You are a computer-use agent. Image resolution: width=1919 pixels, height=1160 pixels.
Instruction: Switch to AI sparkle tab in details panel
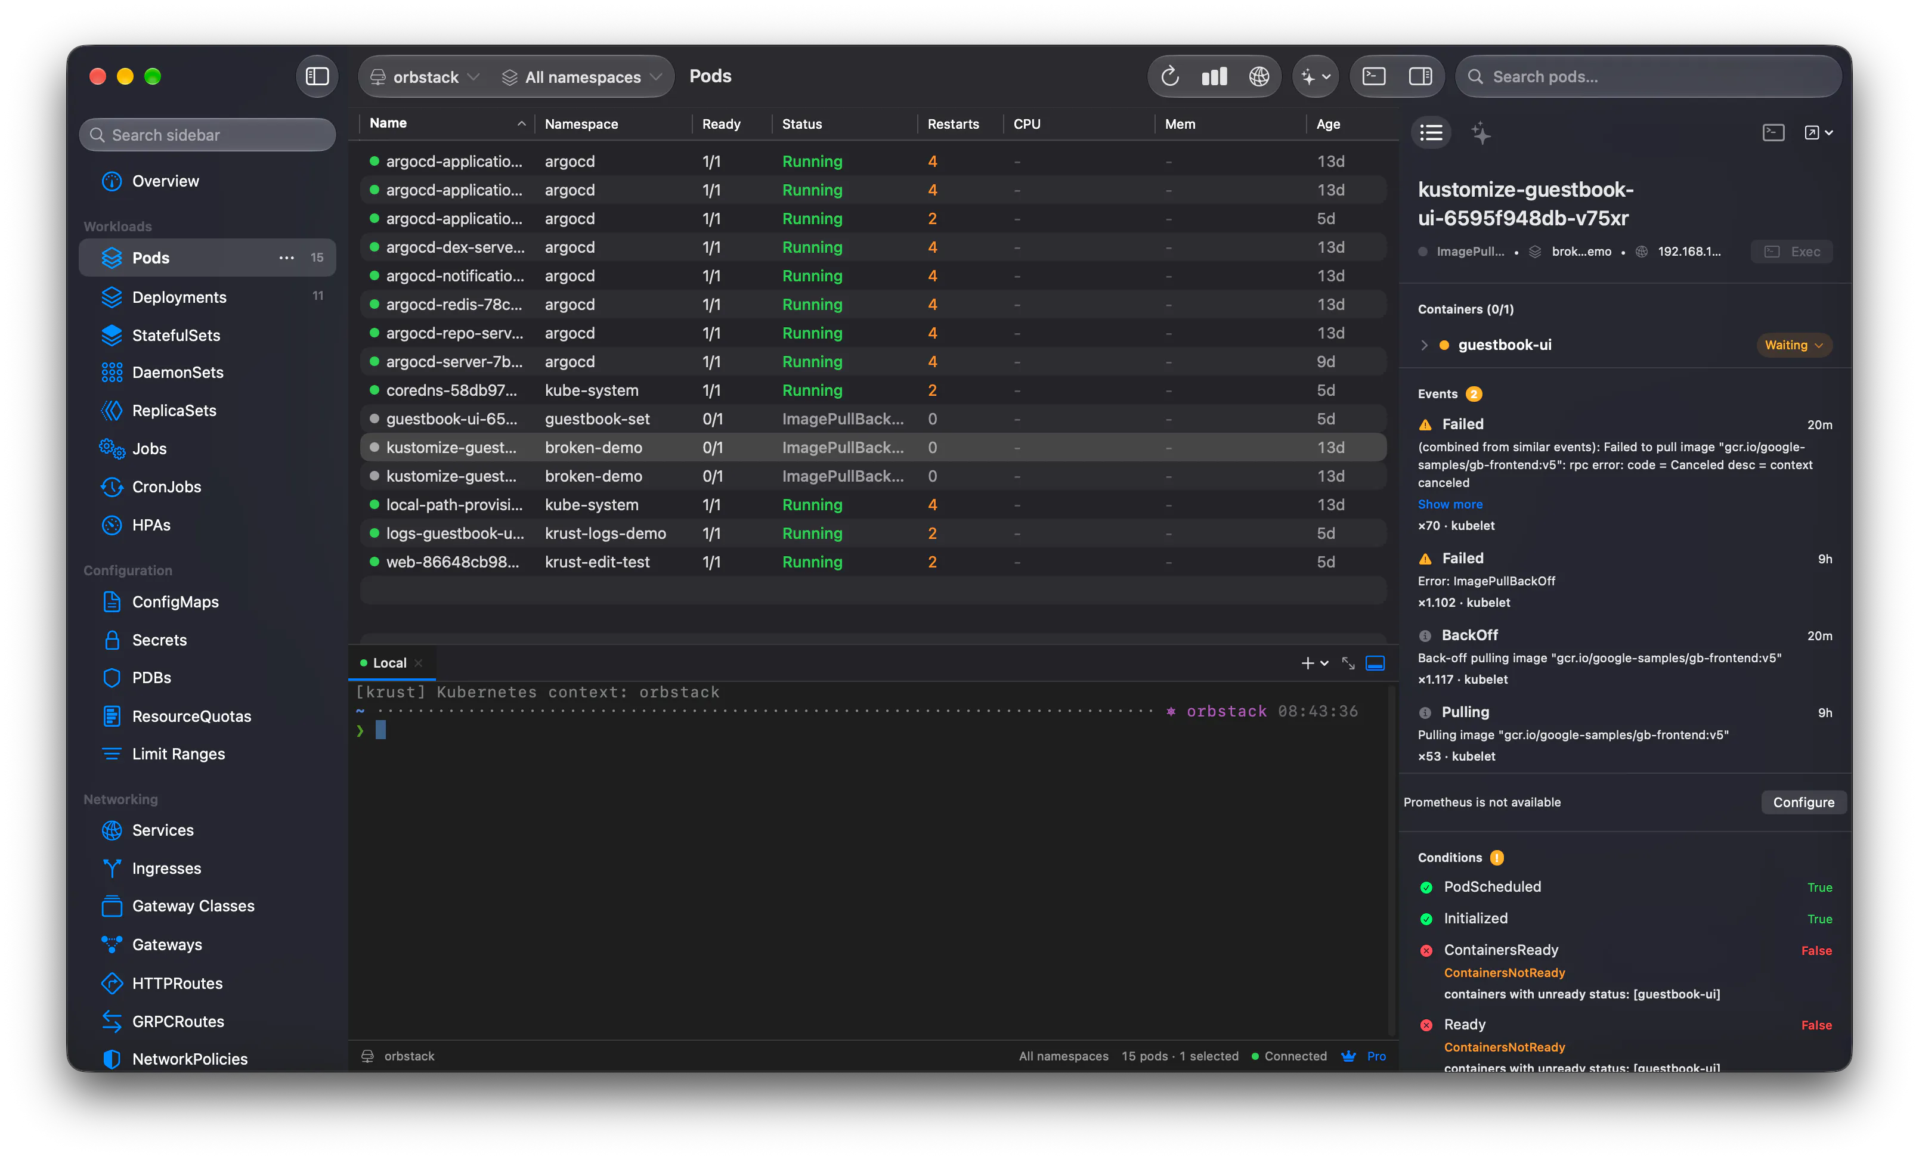[x=1481, y=133]
